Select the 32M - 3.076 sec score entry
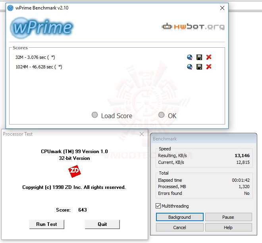 (35, 57)
